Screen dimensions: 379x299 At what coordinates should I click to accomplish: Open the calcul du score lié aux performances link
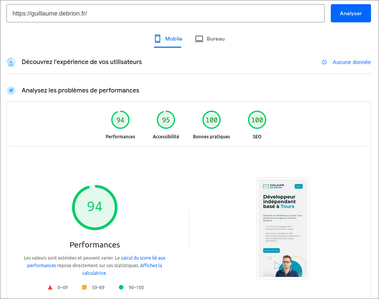pos(143,258)
